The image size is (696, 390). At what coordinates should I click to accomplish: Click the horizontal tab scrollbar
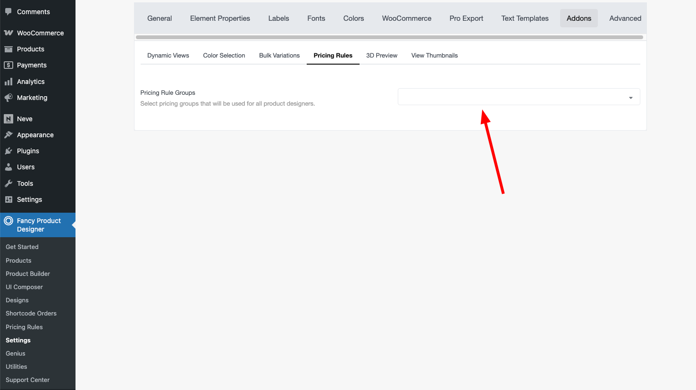tap(389, 37)
